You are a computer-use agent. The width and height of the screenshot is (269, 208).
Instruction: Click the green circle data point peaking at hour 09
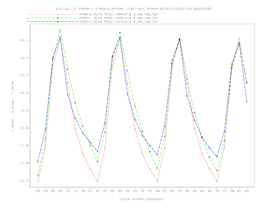pos(60,30)
